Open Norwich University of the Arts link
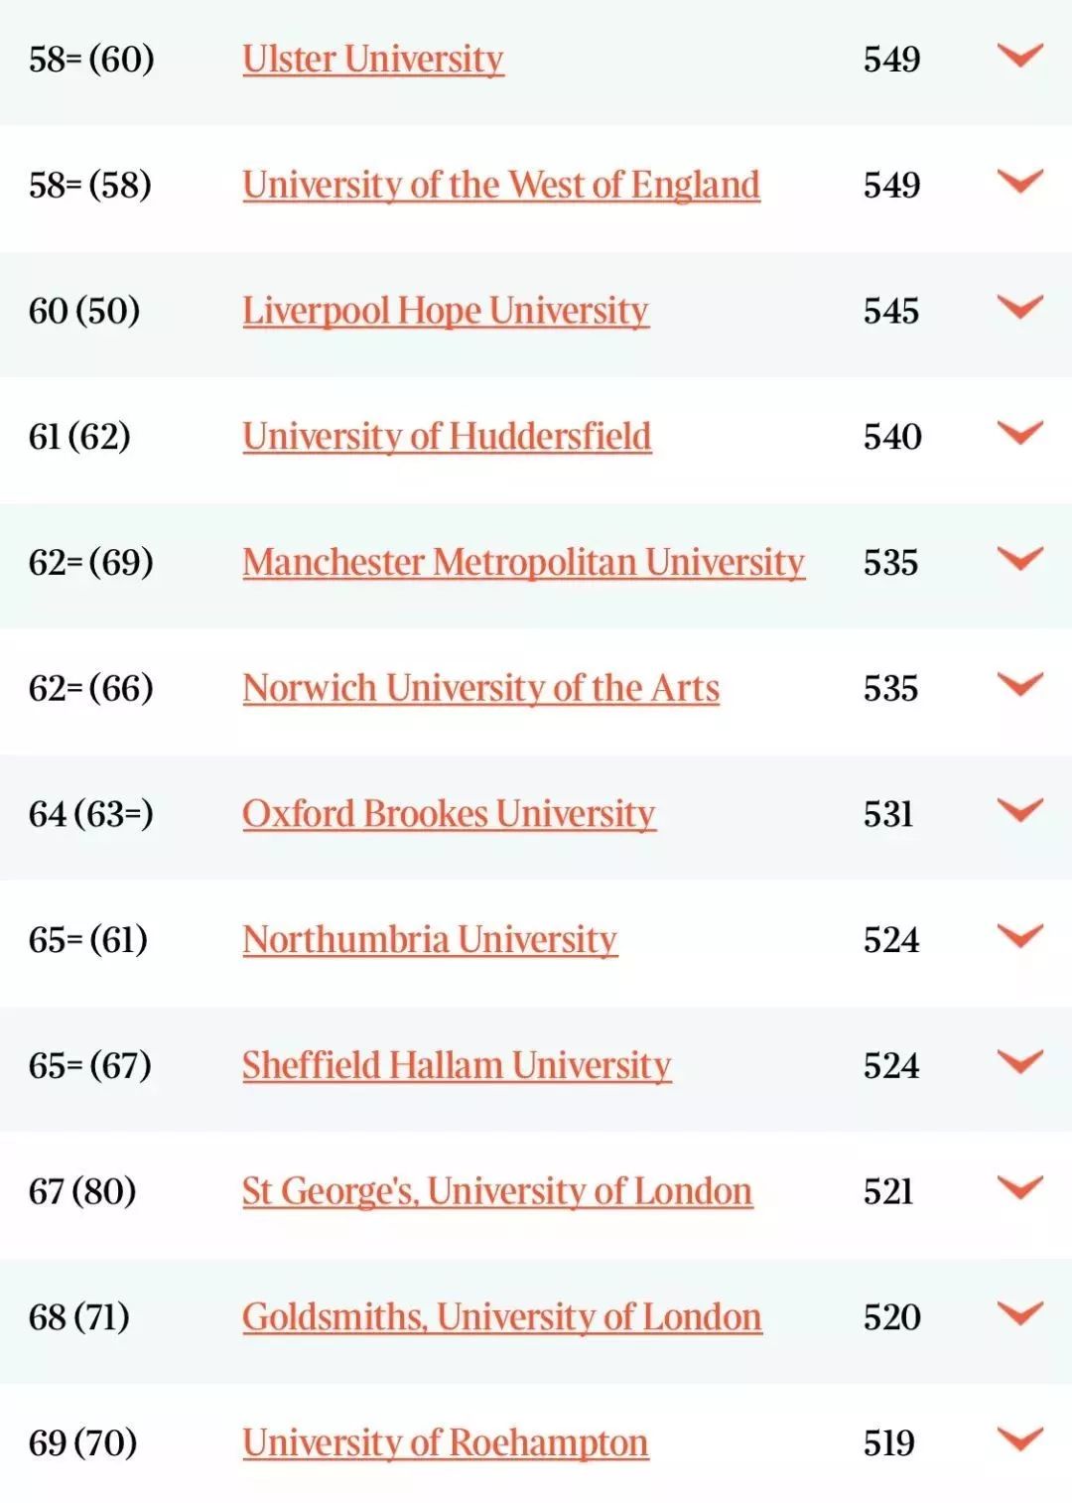Viewport: 1072px width, 1503px height. [480, 689]
